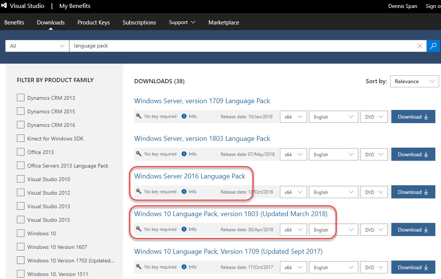
Task: Check the Dynamics CRM 2016 filter
Action: (21, 124)
